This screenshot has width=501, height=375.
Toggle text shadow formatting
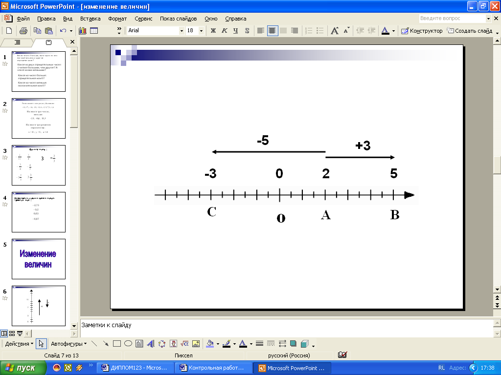[247, 31]
